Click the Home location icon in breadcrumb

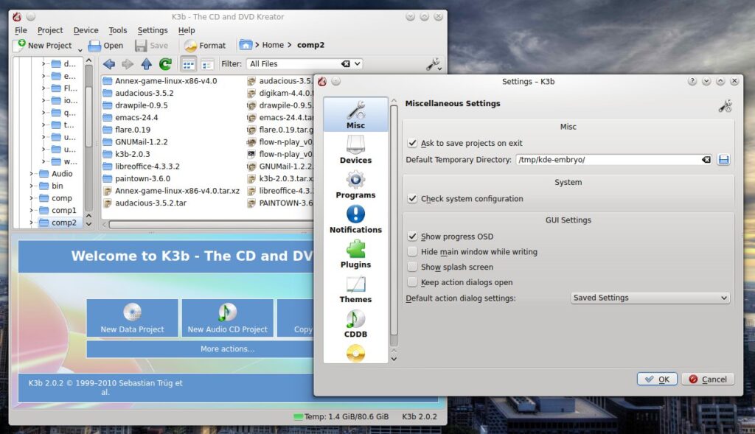point(246,45)
